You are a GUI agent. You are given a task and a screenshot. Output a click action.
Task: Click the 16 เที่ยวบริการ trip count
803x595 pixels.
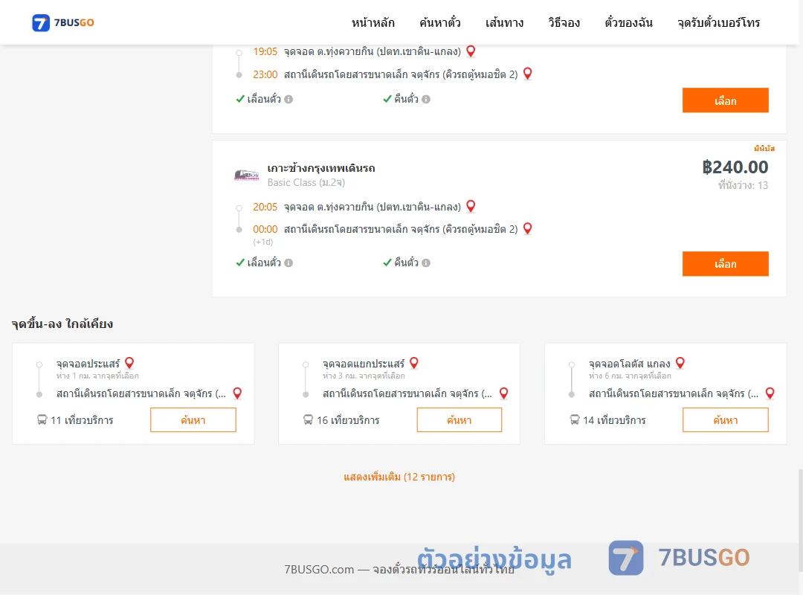tap(348, 420)
